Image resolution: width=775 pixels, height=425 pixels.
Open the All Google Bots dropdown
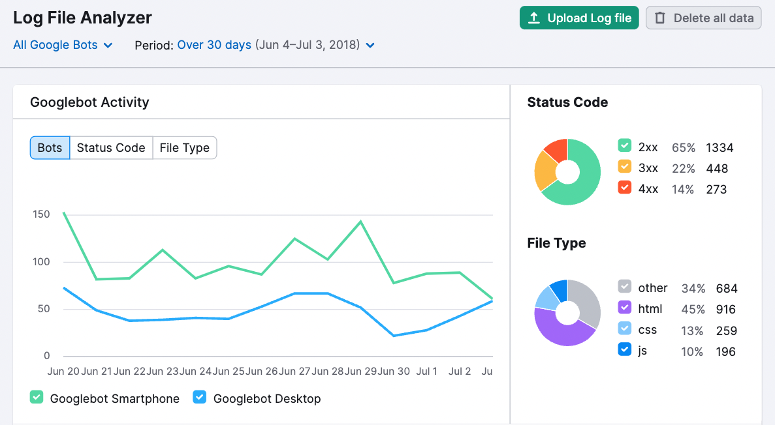tap(63, 44)
